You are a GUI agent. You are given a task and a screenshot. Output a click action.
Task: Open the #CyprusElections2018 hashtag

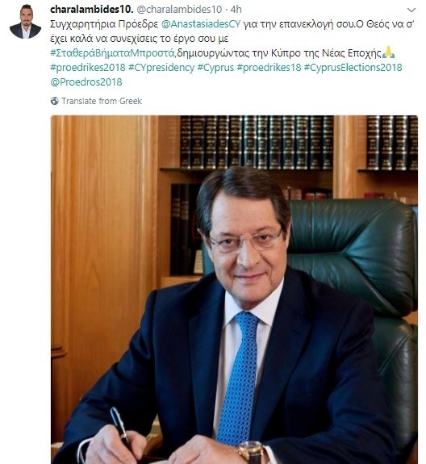(x=353, y=68)
